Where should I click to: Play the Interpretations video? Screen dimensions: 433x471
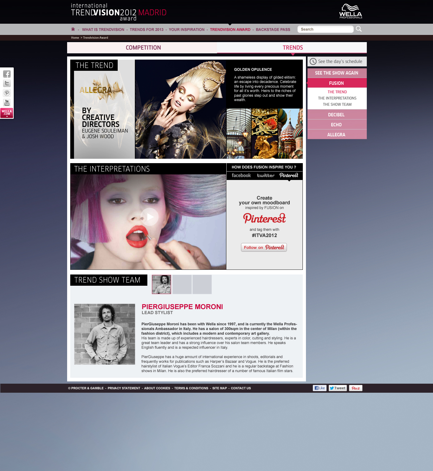(x=150, y=217)
